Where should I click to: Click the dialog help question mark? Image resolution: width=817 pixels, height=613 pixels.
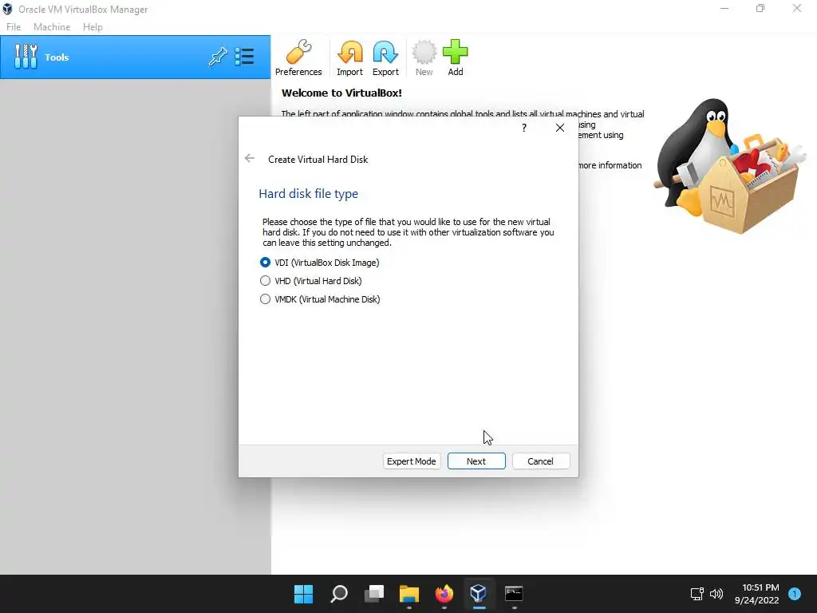pyautogui.click(x=523, y=128)
